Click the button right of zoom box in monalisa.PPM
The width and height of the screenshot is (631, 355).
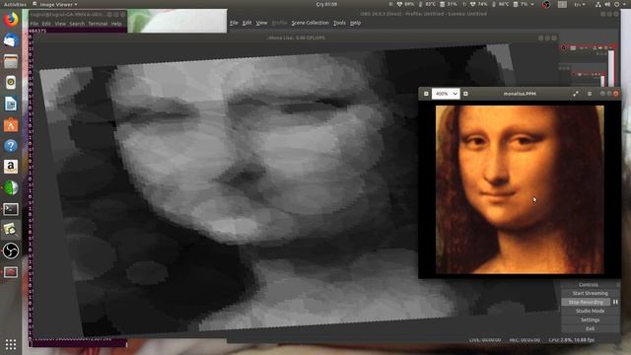point(465,94)
